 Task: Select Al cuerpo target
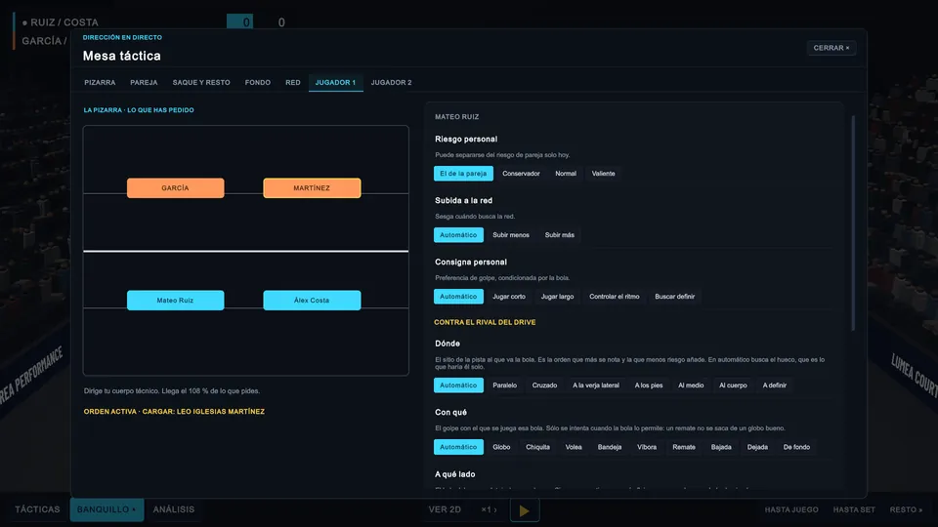[733, 385]
